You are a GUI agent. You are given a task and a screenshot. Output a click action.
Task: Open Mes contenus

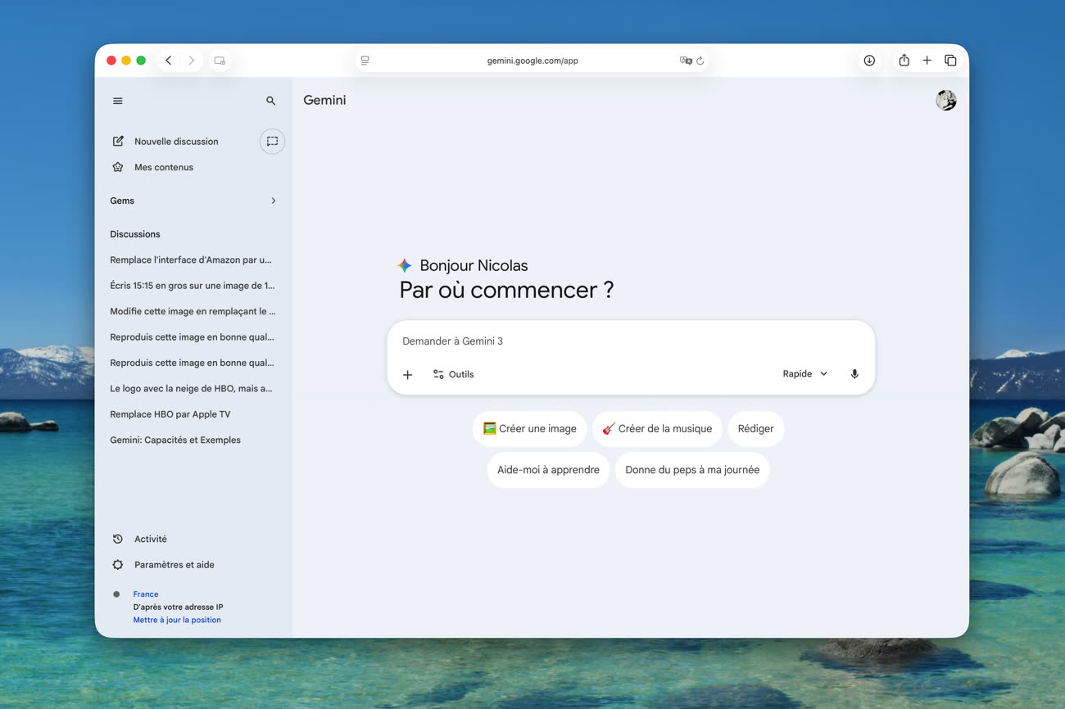point(163,167)
